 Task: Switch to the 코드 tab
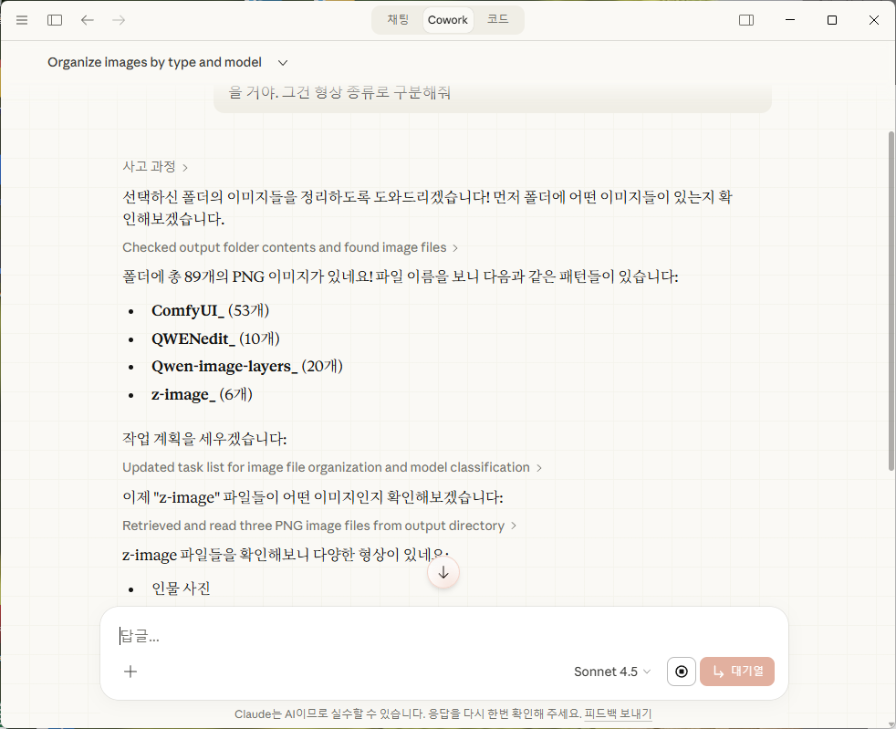point(497,19)
